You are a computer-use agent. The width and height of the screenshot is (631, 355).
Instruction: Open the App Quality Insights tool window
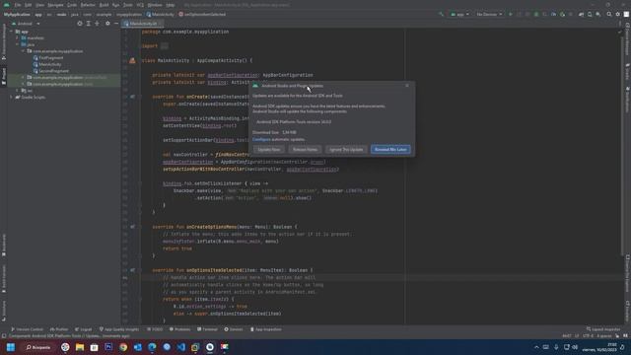click(118, 329)
